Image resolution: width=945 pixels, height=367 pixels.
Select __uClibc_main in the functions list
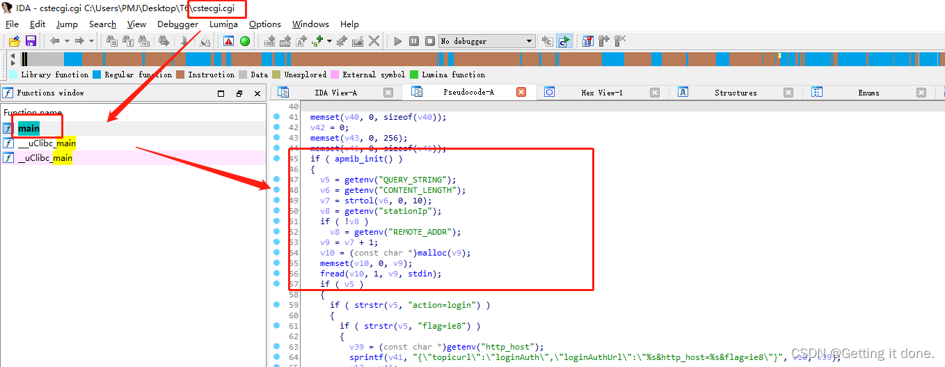click(x=47, y=143)
